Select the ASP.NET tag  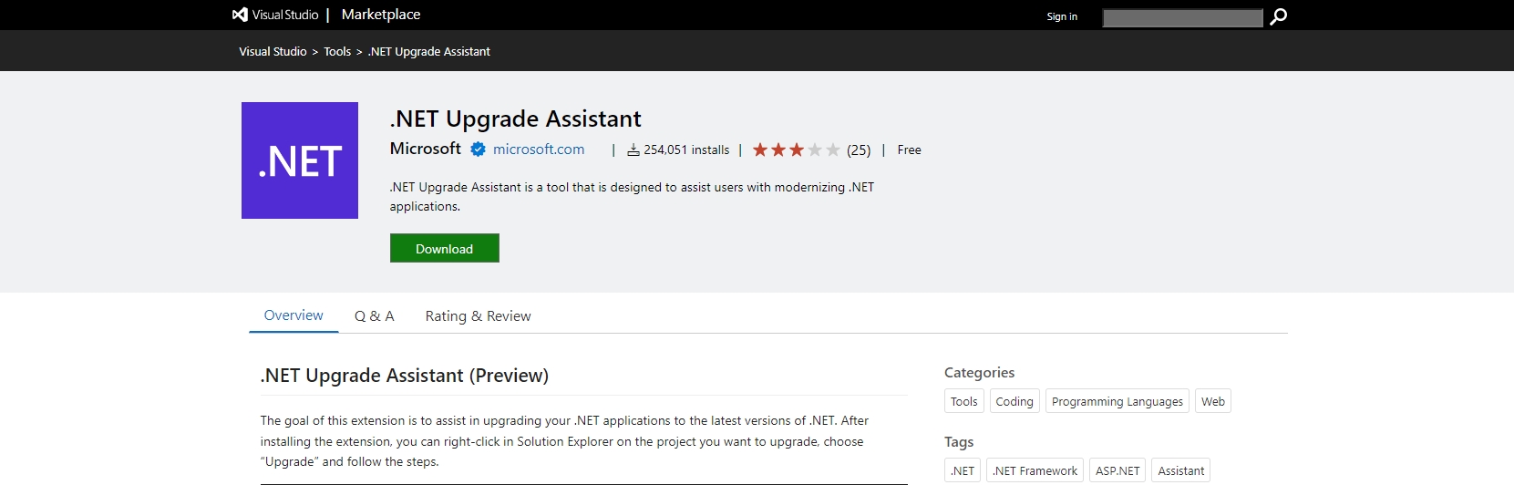click(x=1117, y=470)
